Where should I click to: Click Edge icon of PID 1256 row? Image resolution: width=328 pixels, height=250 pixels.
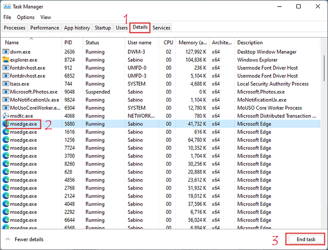click(x=6, y=140)
